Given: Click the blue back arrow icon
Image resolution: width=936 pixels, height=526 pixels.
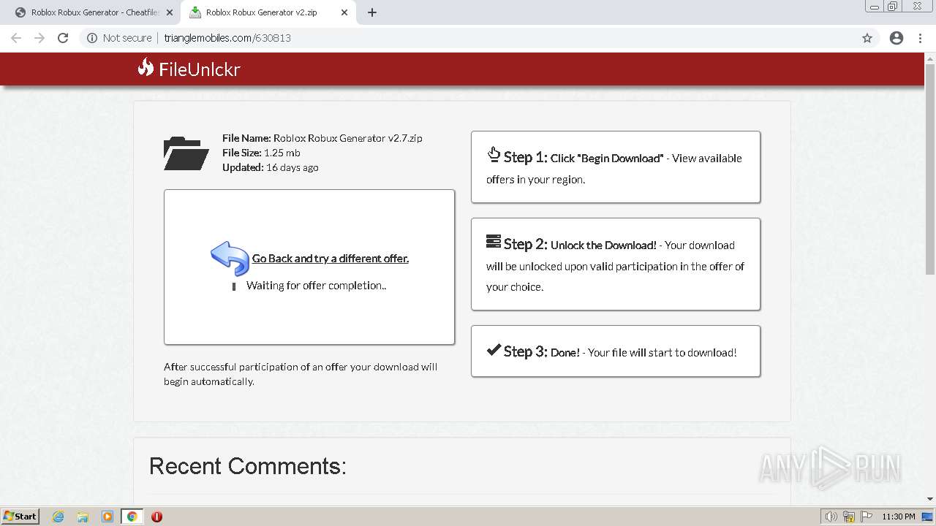Looking at the screenshot, I should 230,258.
